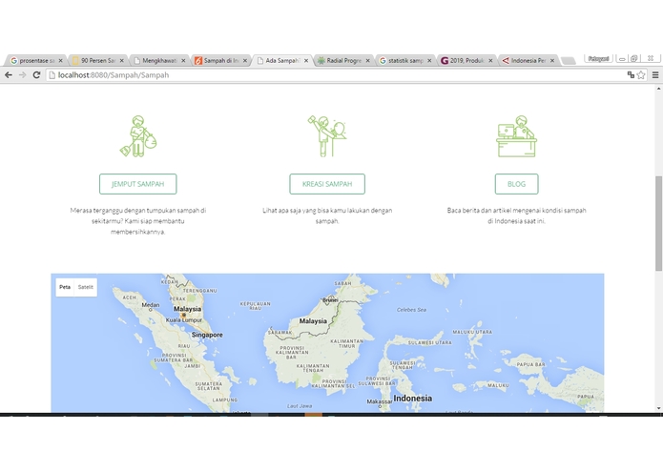Click the 'Makassar' map label
This screenshot has height=471, width=663.
tap(380, 401)
